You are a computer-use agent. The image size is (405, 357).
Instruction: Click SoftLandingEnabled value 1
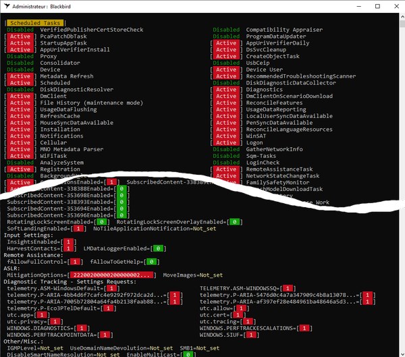coord(78,229)
